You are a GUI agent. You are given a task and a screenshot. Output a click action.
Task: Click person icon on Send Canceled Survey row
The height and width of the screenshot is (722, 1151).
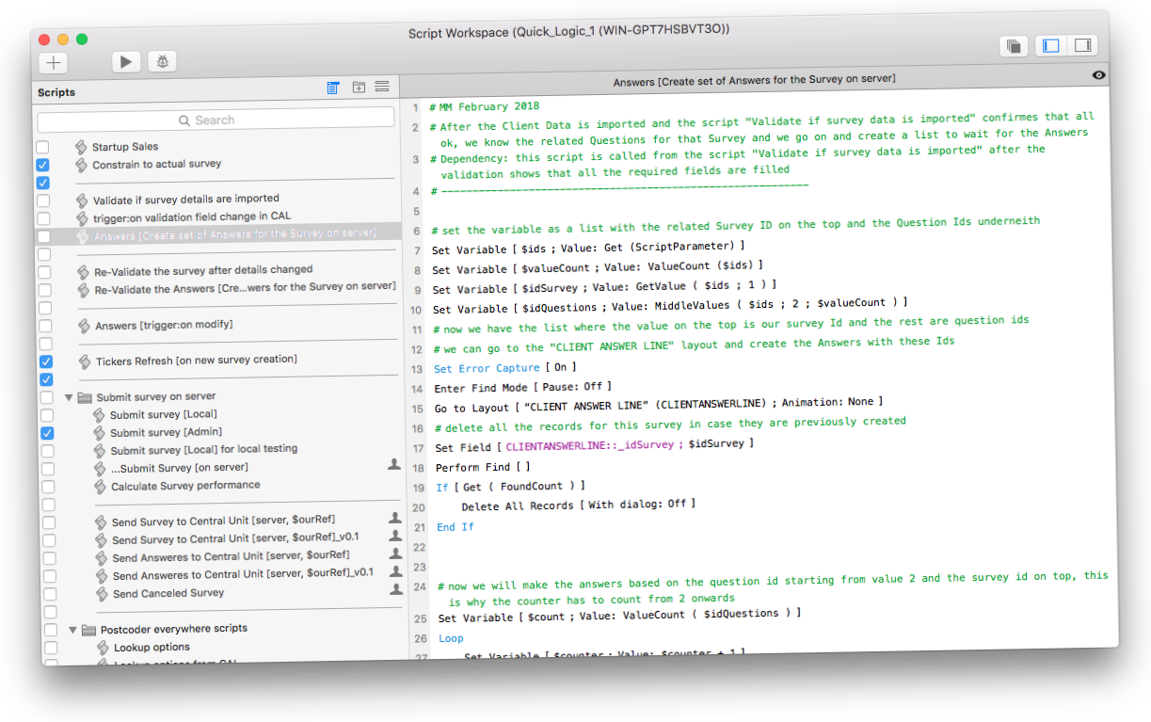396,589
